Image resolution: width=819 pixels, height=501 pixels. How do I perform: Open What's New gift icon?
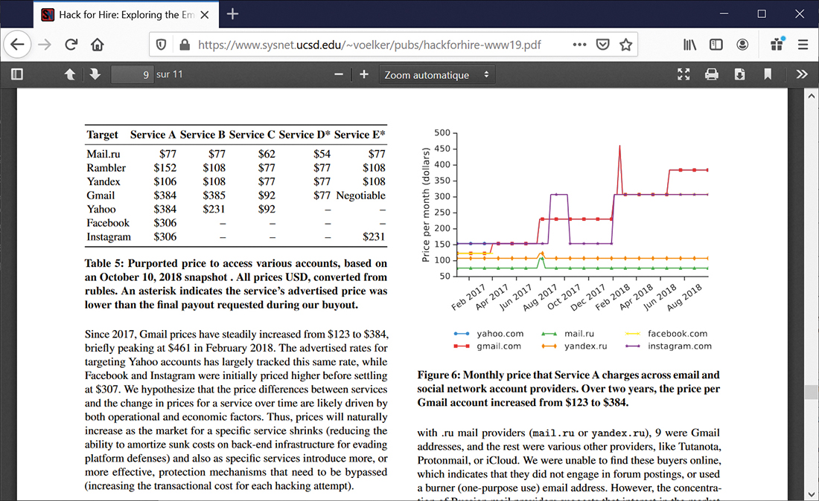coord(777,45)
